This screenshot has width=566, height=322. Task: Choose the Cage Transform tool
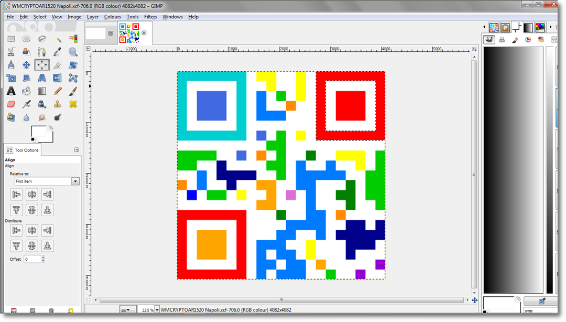(73, 78)
